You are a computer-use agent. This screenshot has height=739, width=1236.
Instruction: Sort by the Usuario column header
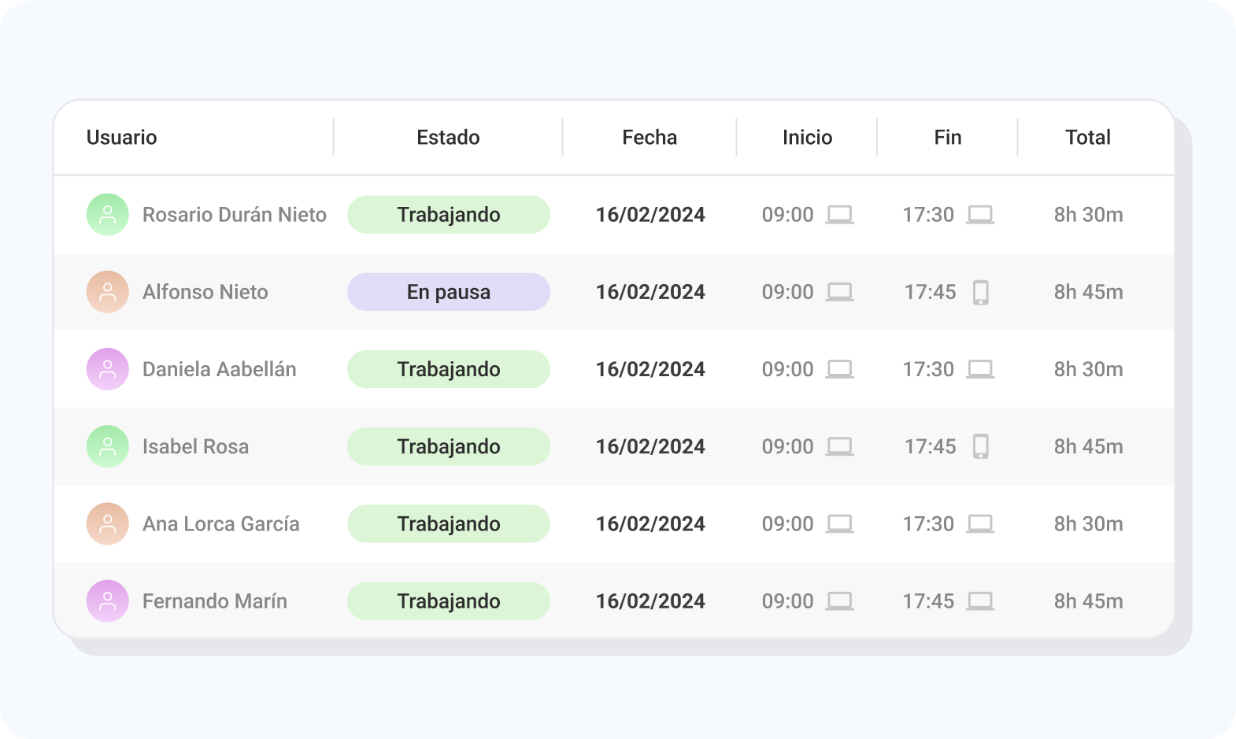point(121,138)
